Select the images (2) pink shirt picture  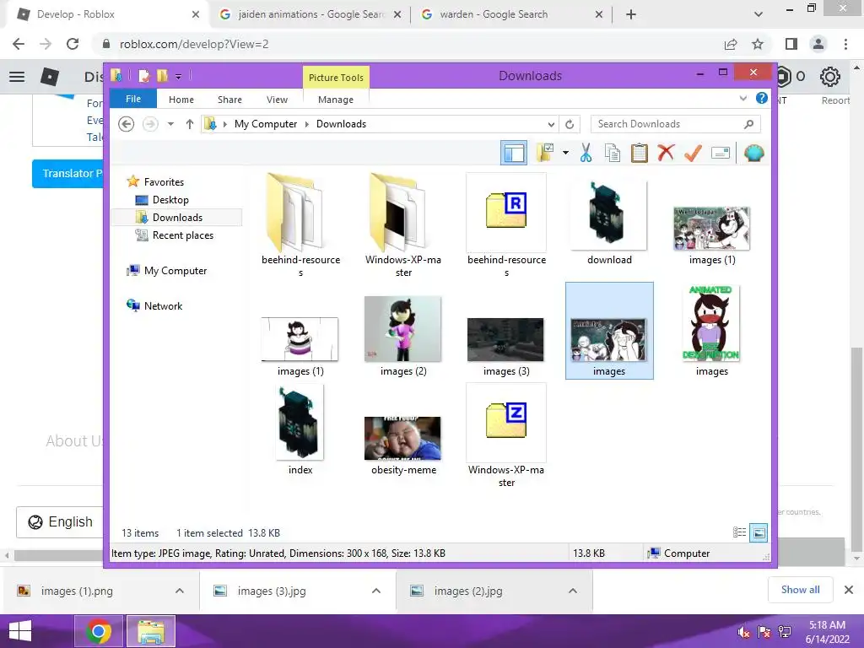point(403,336)
